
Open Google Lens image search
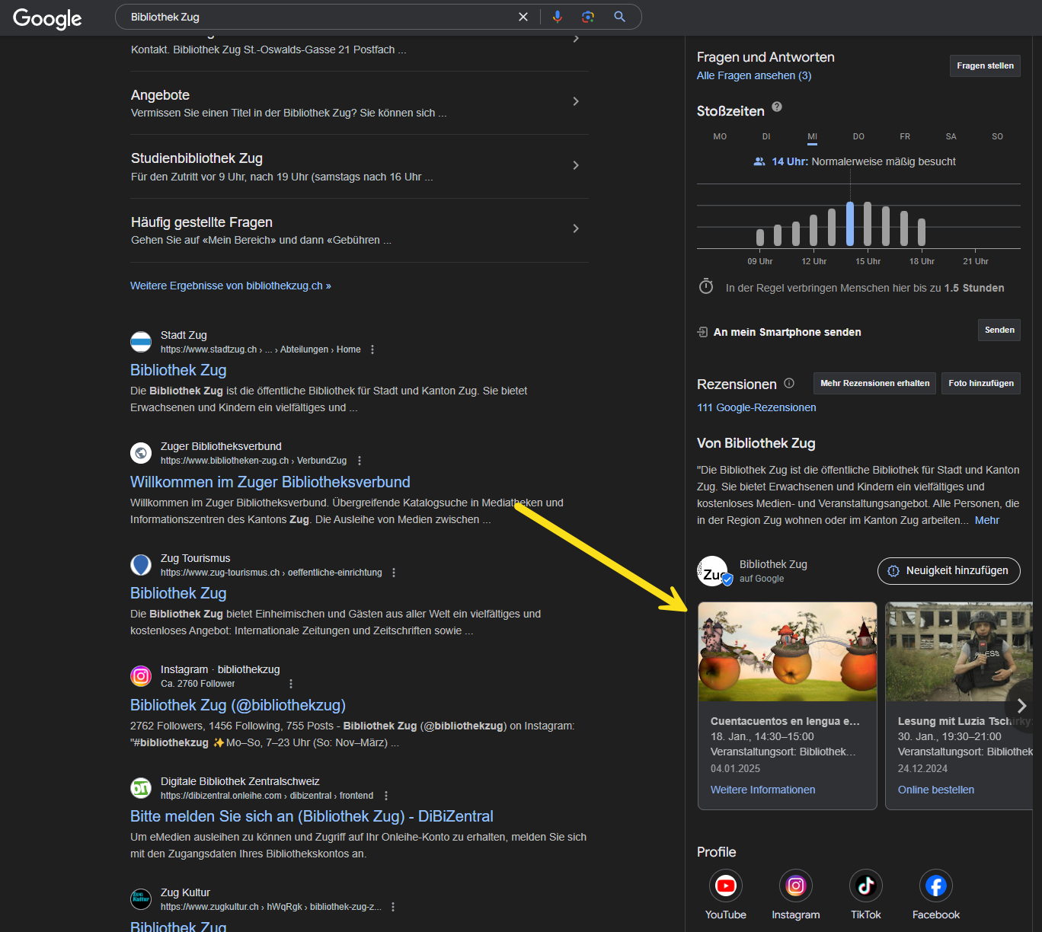[x=588, y=17]
